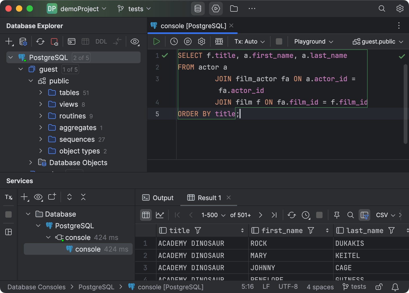Image resolution: width=409 pixels, height=293 pixels.
Task: Refresh the database connection in Database Explorer
Action: 40,41
